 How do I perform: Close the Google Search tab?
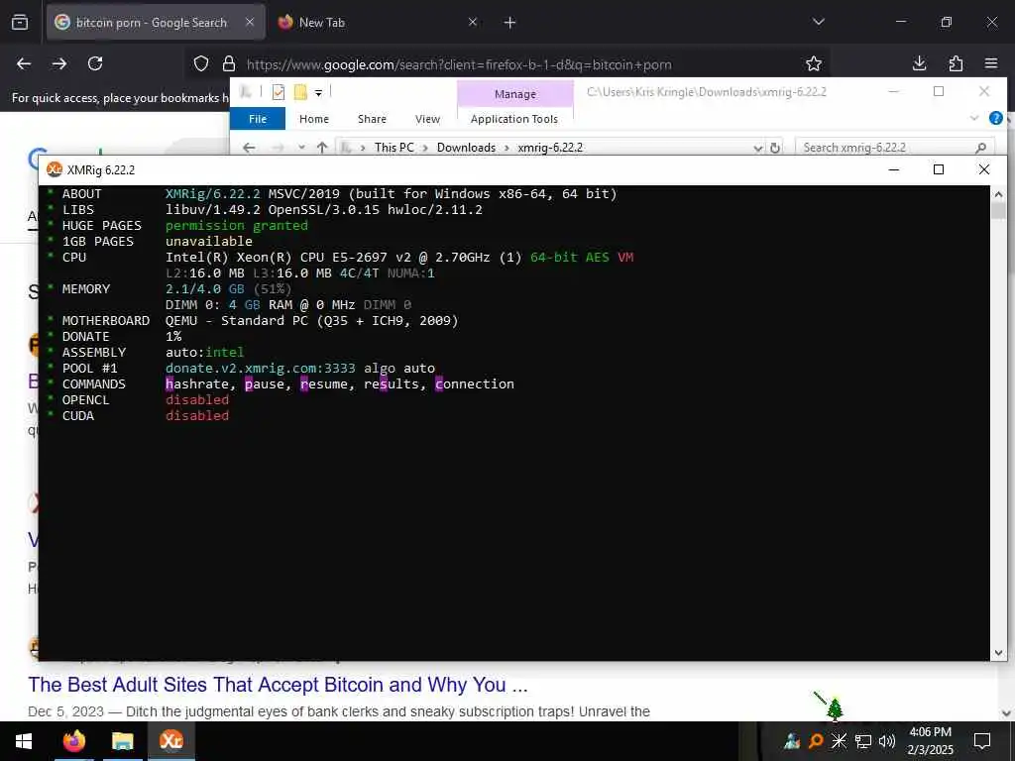[250, 22]
